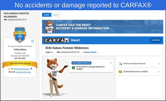
Task: Click the info icon in dealer card
Action: click(x=33, y=41)
